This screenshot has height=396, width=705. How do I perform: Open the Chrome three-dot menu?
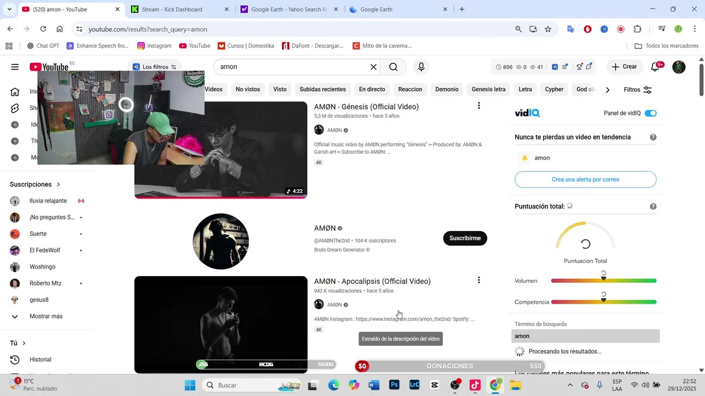[x=695, y=29]
